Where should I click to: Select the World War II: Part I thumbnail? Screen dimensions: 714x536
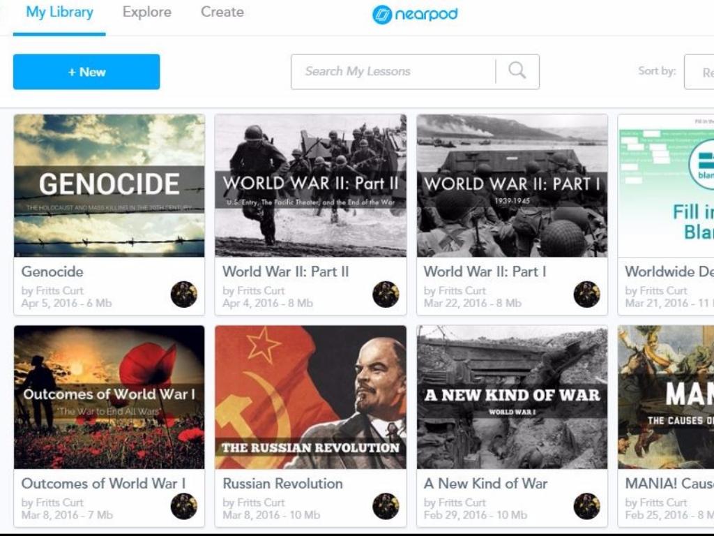pos(512,186)
